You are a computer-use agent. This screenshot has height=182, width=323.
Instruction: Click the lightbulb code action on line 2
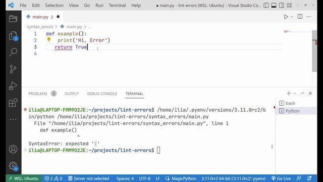[x=49, y=39]
